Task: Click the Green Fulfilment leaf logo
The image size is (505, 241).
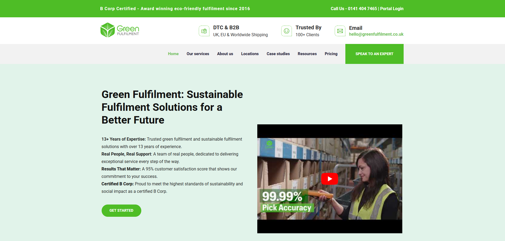Action: (x=107, y=30)
